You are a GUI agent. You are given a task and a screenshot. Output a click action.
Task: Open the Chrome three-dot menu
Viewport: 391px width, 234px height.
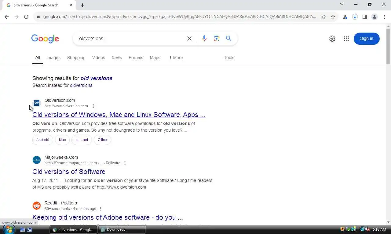(x=384, y=17)
